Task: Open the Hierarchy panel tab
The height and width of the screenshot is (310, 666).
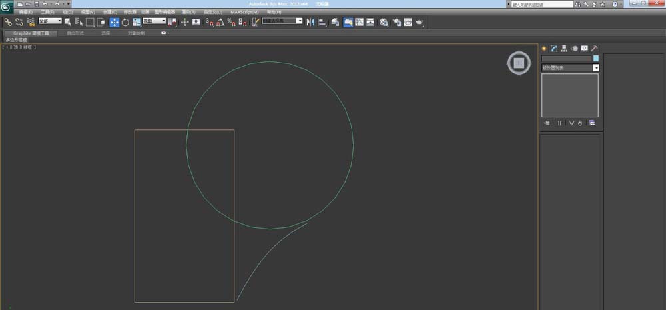Action: click(564, 49)
